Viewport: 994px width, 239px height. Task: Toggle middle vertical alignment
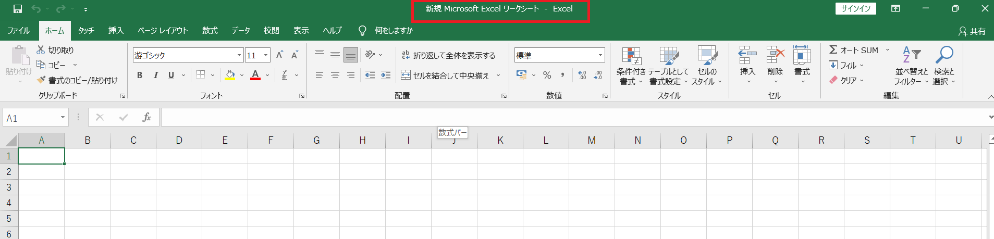coord(335,55)
